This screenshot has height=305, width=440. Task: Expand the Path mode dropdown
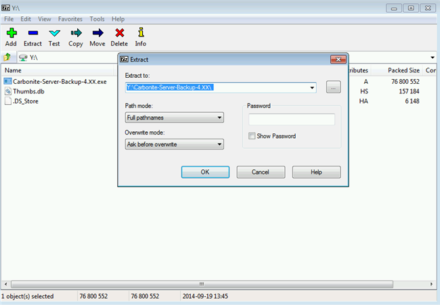tap(219, 118)
